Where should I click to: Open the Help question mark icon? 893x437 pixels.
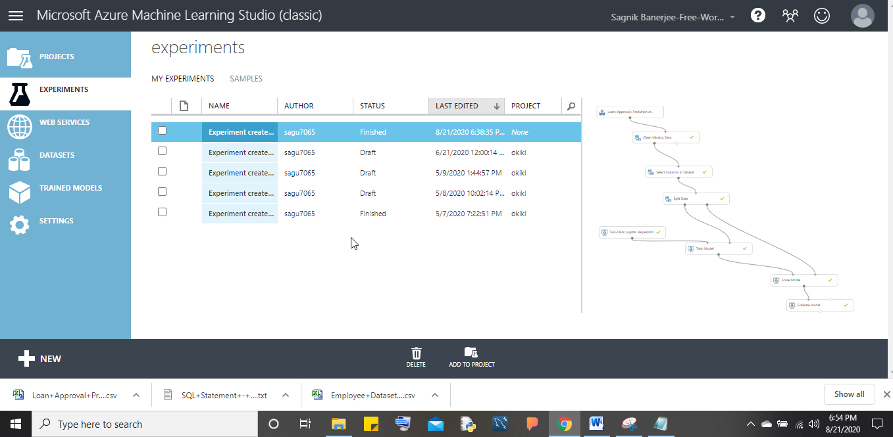click(x=758, y=15)
